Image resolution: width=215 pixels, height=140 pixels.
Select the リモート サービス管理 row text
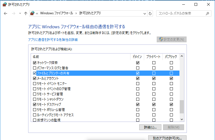(50, 94)
